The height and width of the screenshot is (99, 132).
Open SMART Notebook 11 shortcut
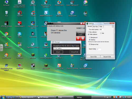point(46,14)
